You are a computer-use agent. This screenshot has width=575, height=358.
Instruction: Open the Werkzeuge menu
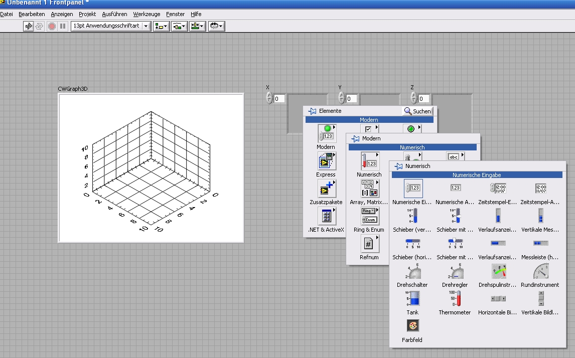[x=147, y=14]
